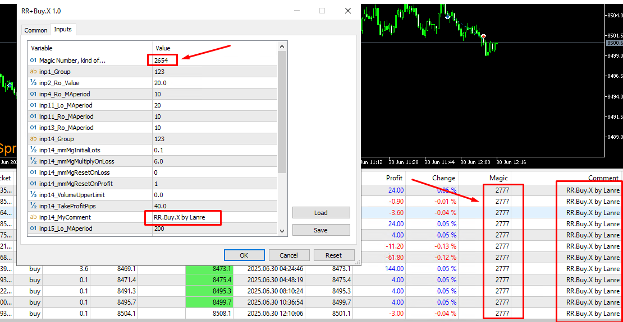
Task: Click the trade time 2025.06.30 04:24:46
Action: (276, 269)
